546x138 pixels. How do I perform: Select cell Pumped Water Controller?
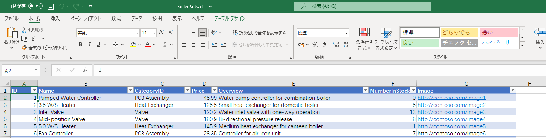86,98
